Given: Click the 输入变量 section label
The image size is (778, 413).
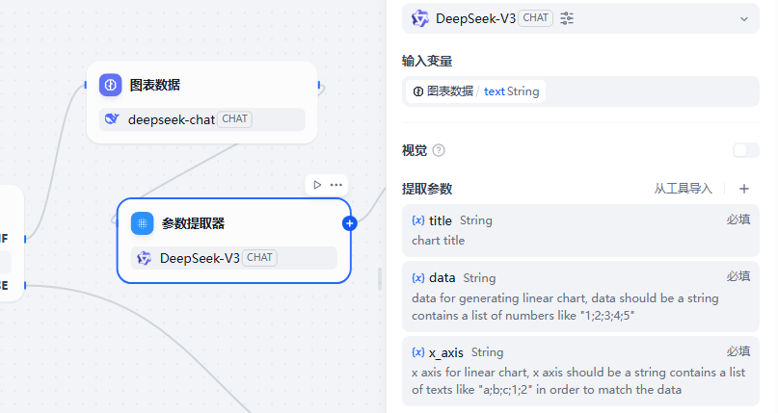Looking at the screenshot, I should point(427,62).
